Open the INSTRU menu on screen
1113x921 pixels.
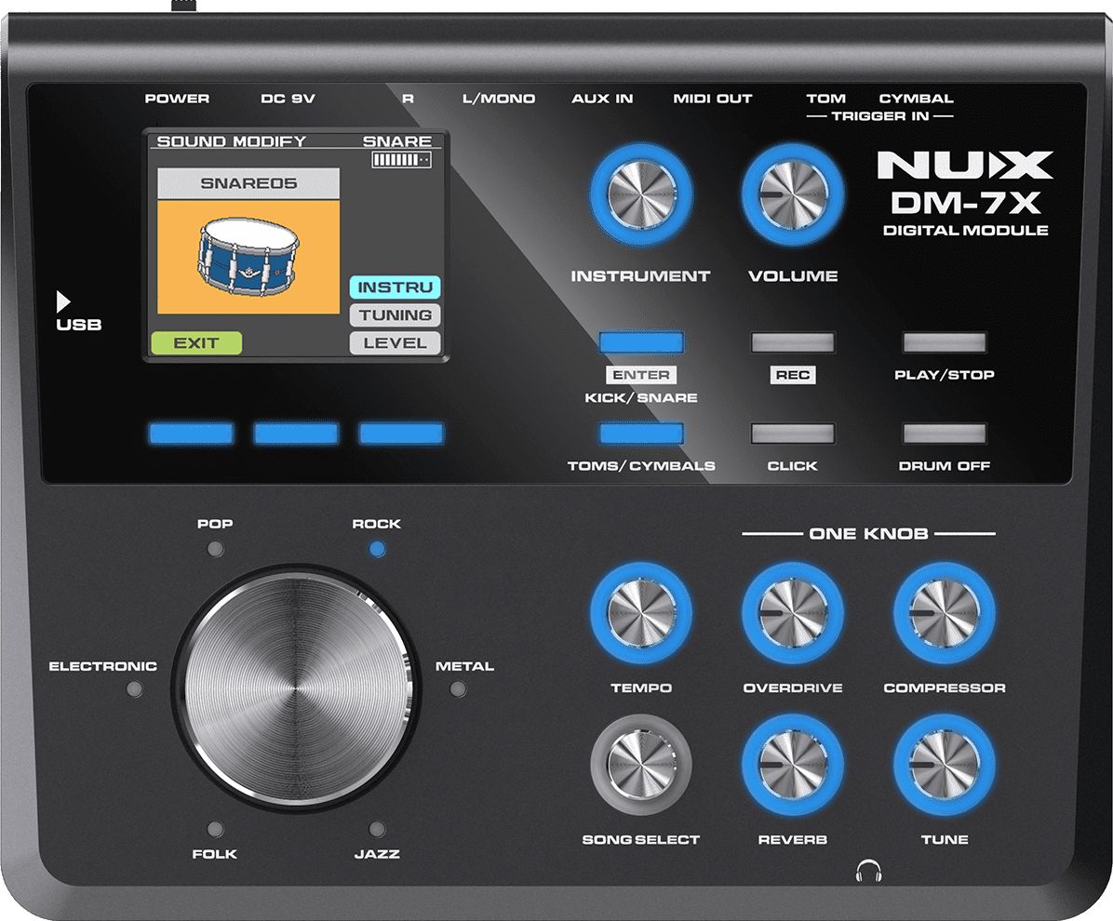pyautogui.click(x=398, y=287)
